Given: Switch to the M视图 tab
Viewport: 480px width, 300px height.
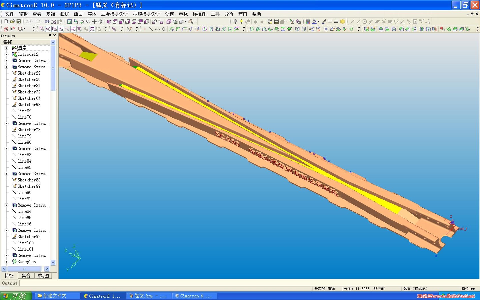Looking at the screenshot, I should [43, 276].
